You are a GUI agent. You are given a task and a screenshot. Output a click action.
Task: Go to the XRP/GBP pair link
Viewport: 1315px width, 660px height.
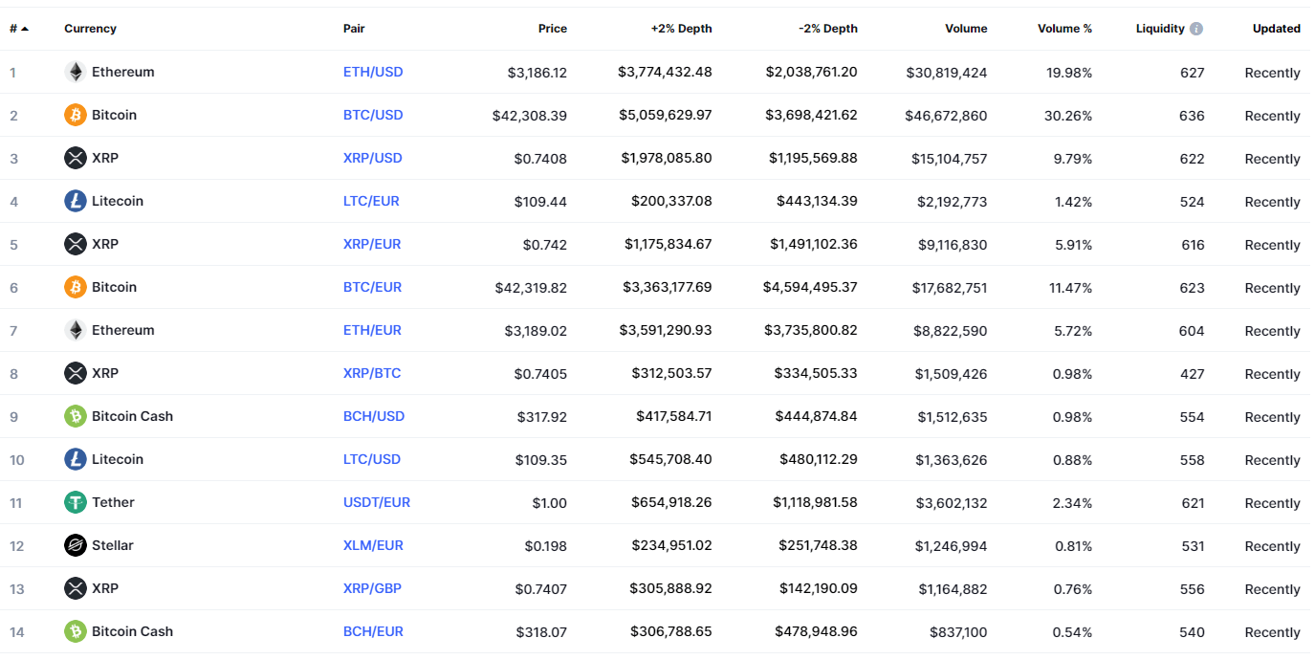click(x=372, y=588)
